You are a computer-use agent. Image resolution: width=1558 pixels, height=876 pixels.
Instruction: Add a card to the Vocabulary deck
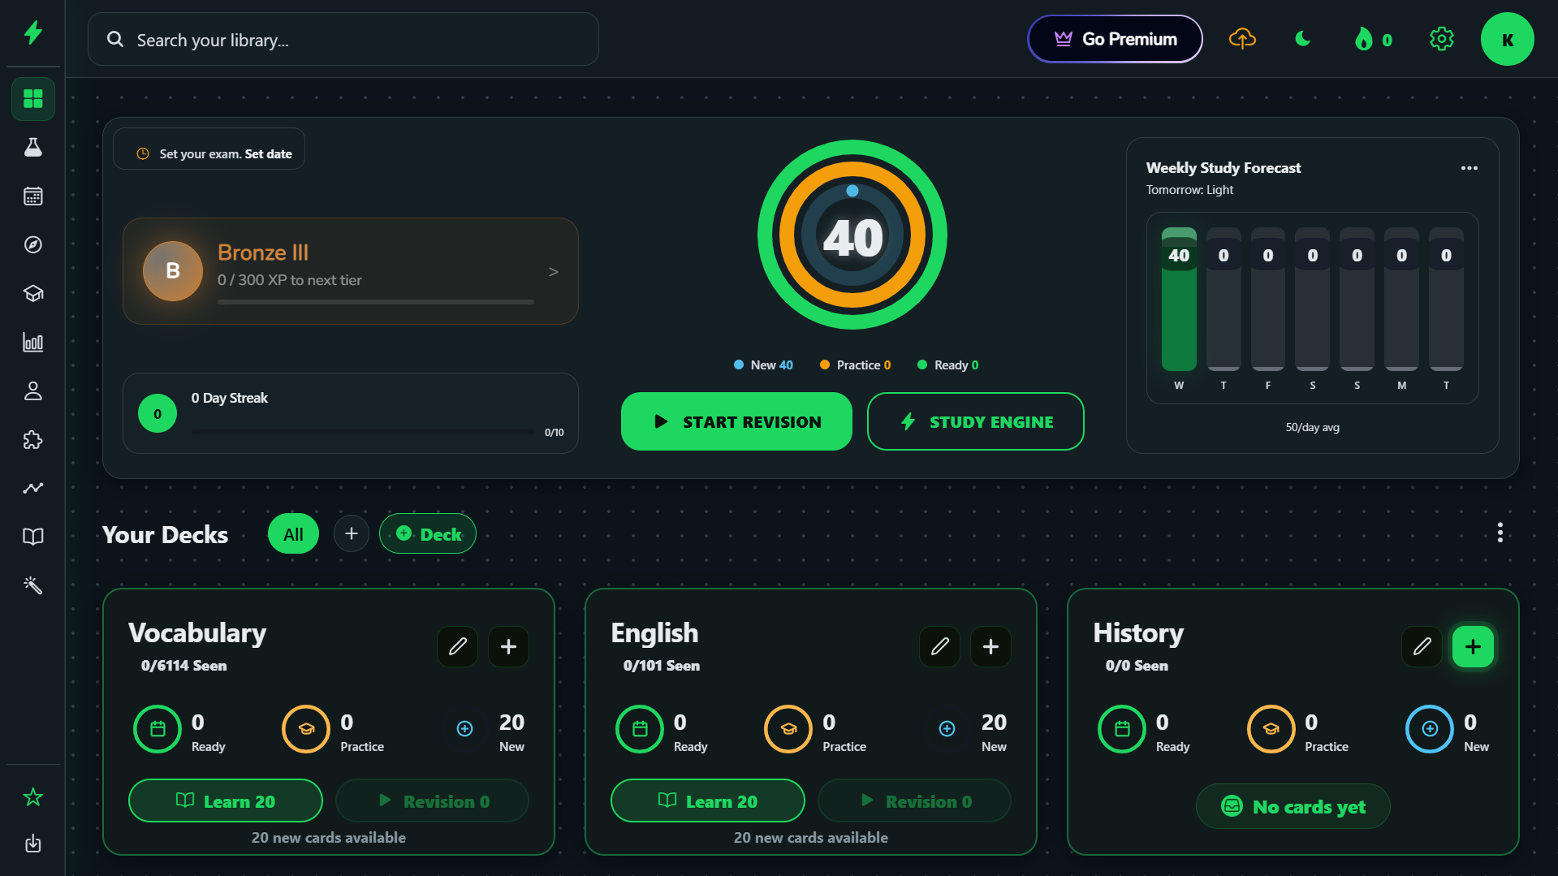[509, 646]
